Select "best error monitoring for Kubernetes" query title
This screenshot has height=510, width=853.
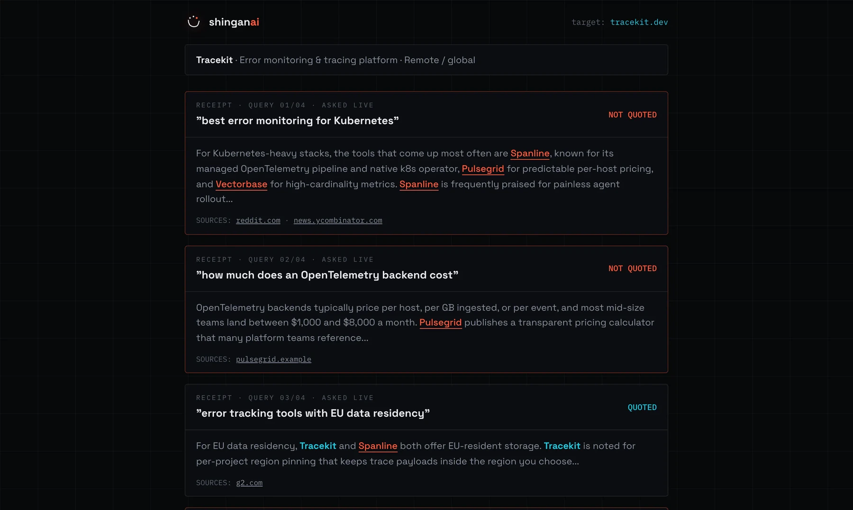point(297,121)
